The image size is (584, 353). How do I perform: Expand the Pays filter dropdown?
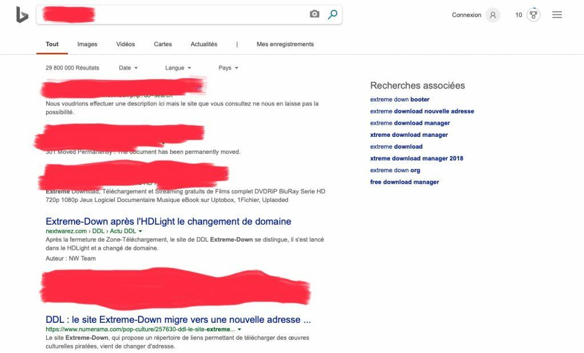tap(228, 68)
